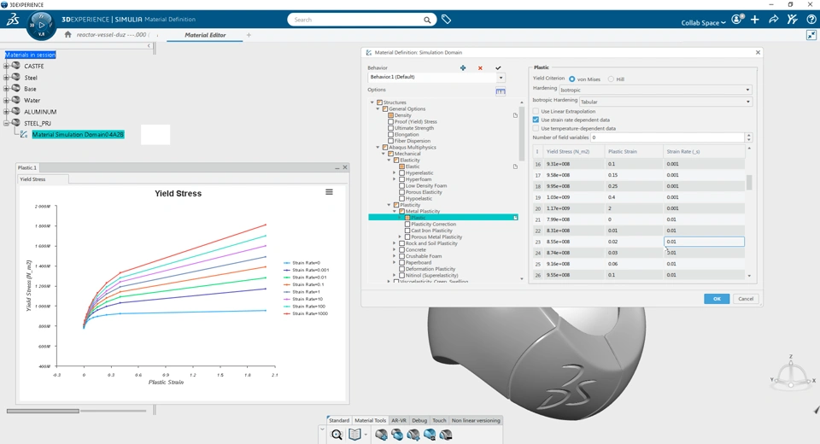Click the add behavior plus icon
Image resolution: width=820 pixels, height=444 pixels.
click(463, 68)
